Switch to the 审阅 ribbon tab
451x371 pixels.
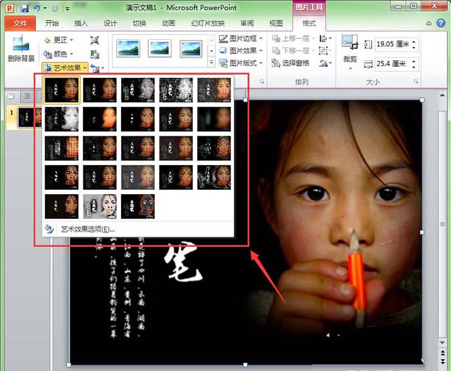point(247,23)
